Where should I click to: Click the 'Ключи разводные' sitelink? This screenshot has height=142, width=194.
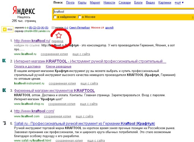coord(58,66)
